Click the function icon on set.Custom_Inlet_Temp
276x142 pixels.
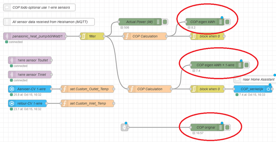tap(65, 103)
